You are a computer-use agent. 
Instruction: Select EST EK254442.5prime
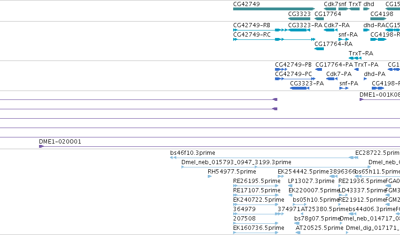point(281,176)
